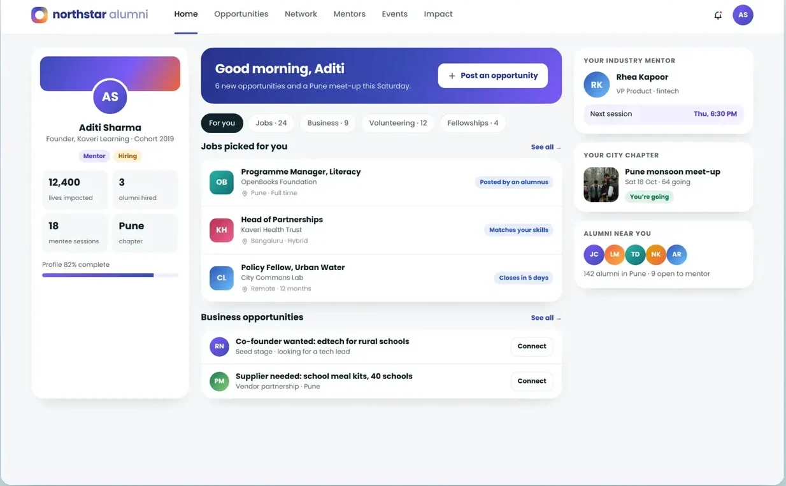Screen dimensions: 786x486
Task: See all business opportunities
Action: click(546, 318)
